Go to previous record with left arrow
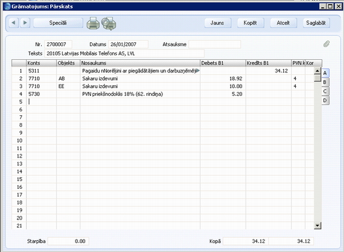344x252 pixels. click(14, 23)
